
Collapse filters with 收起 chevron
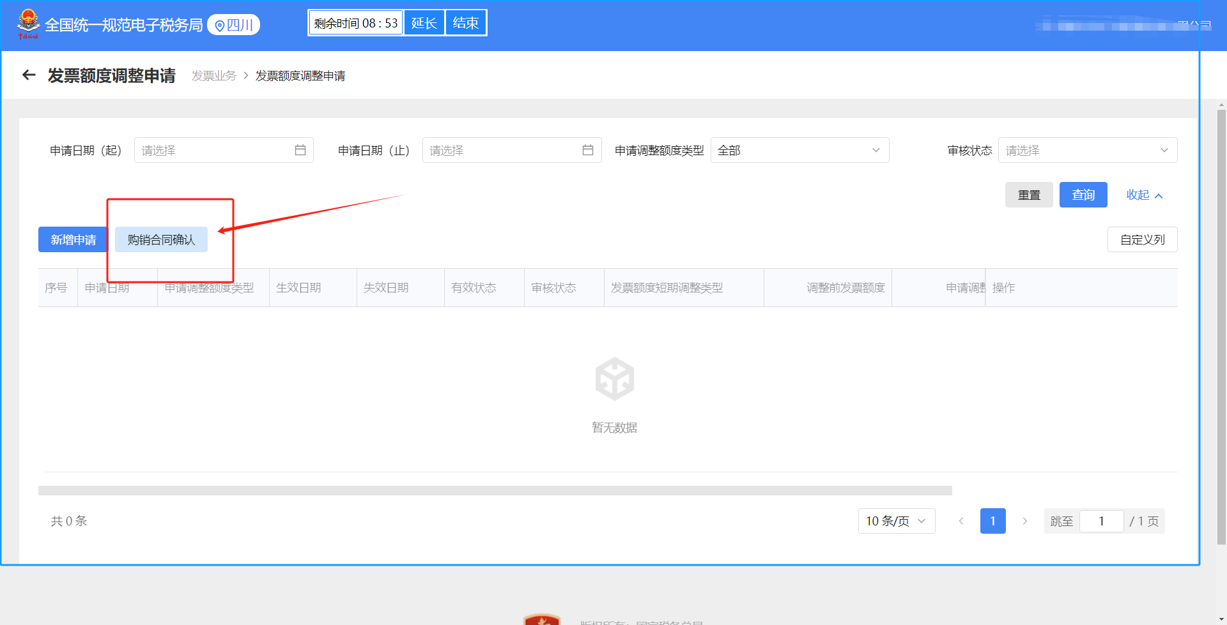[x=1144, y=195]
